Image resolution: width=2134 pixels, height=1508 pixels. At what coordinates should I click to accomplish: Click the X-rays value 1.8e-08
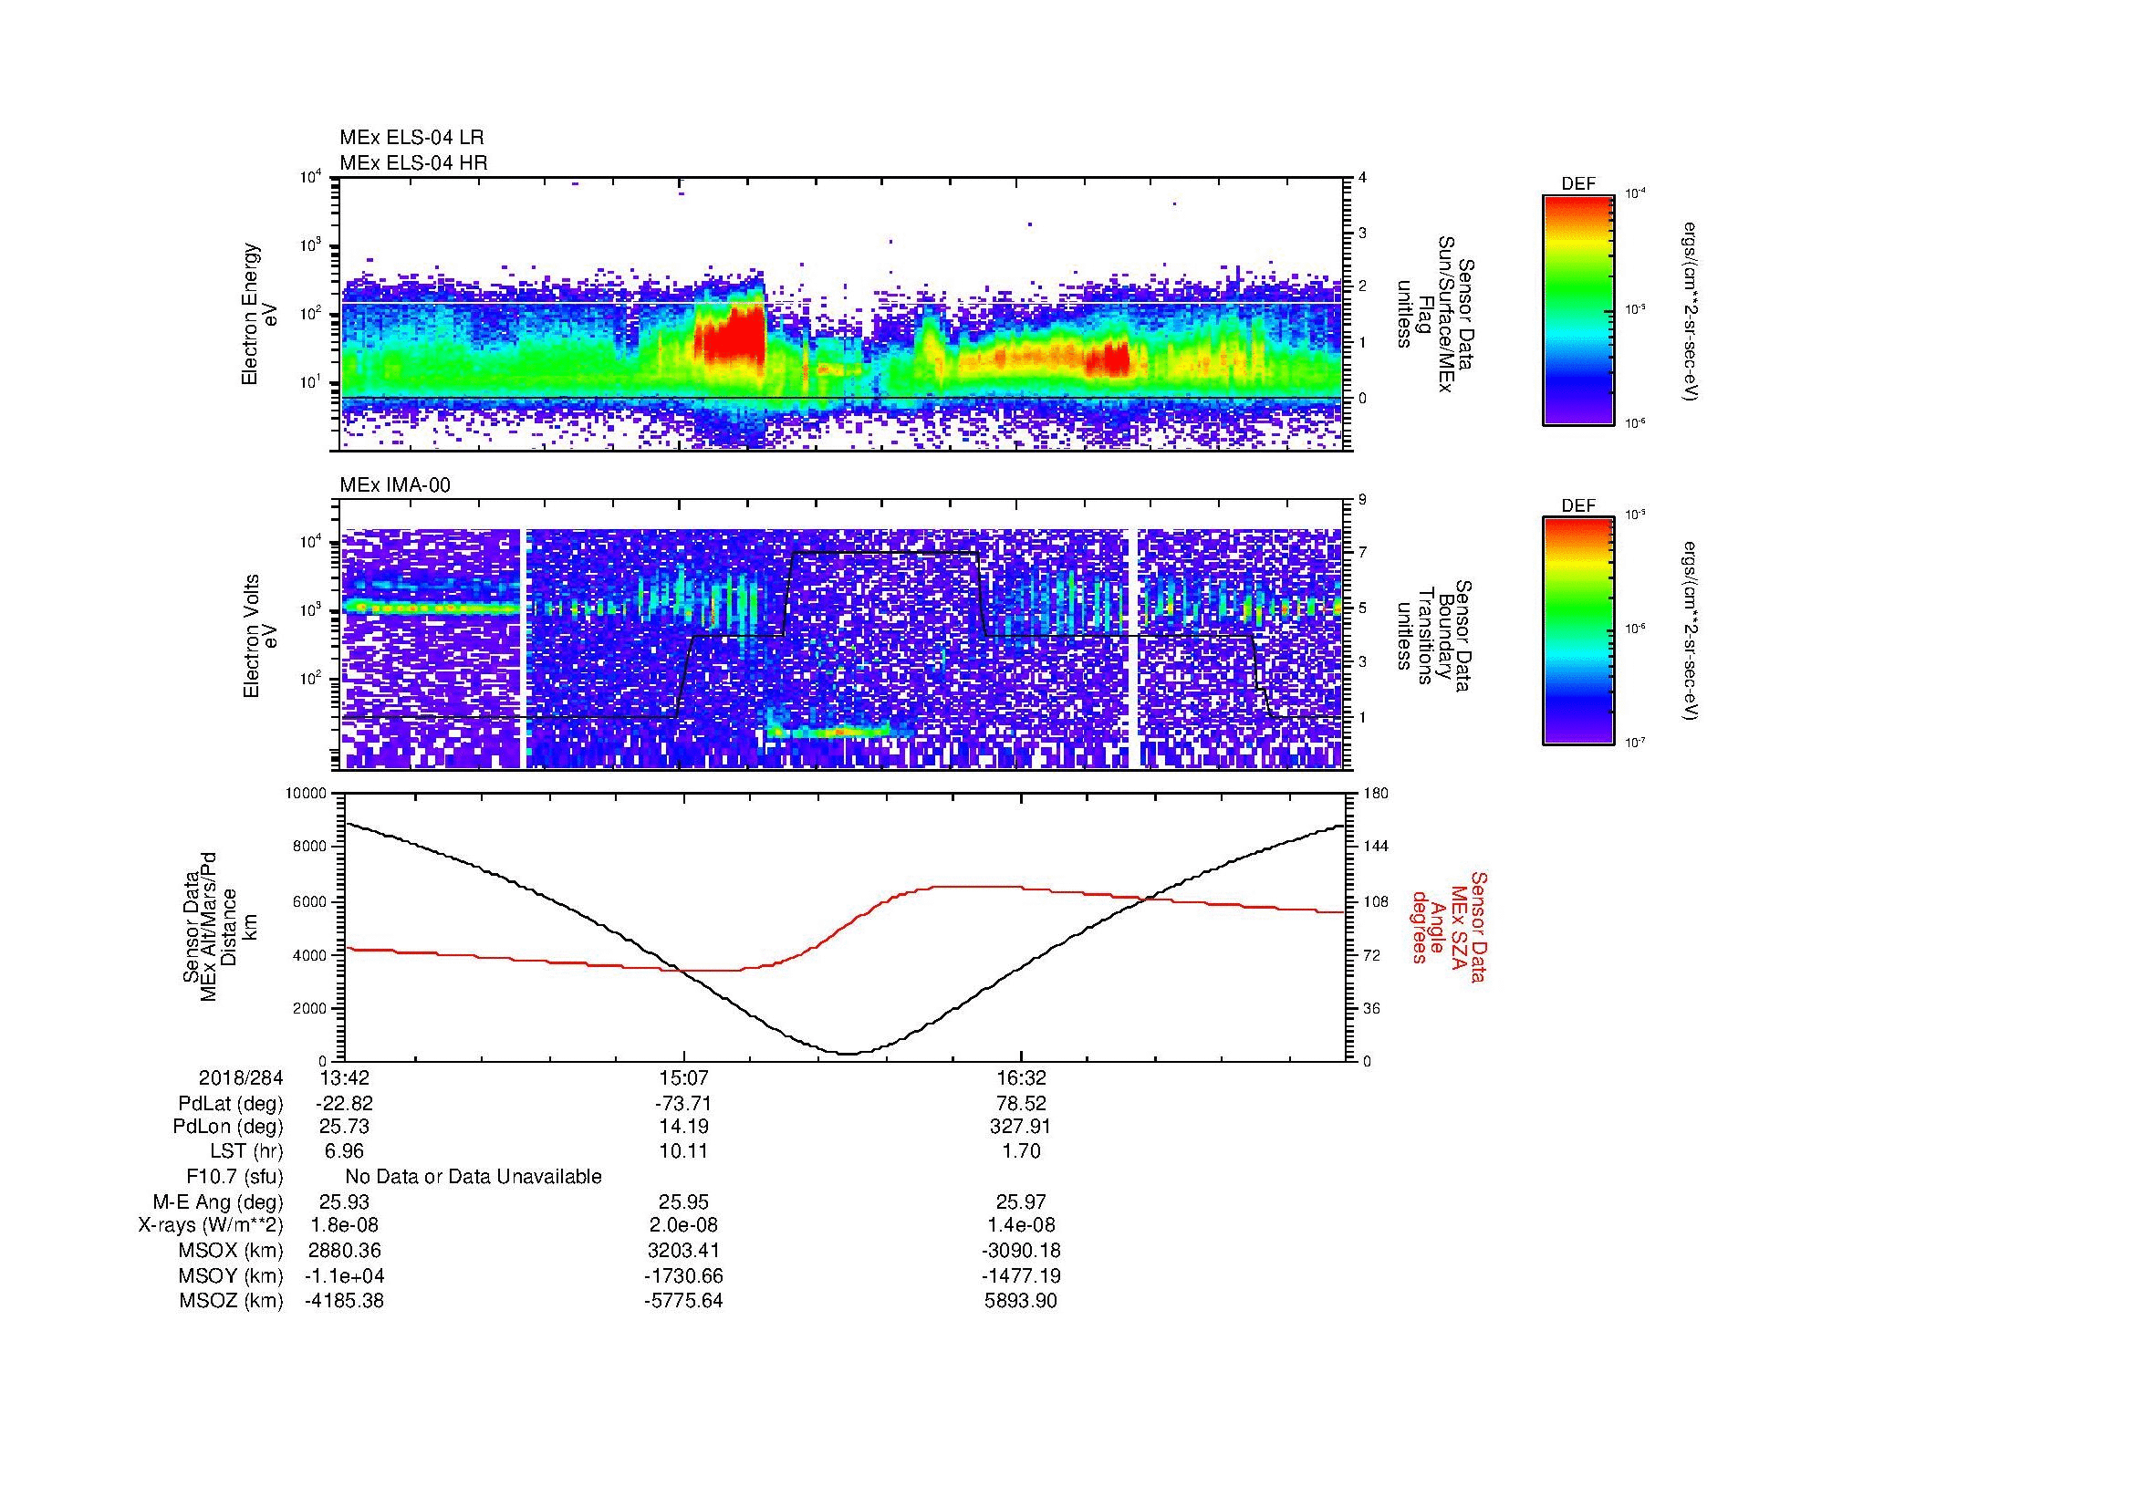pyautogui.click(x=345, y=1226)
